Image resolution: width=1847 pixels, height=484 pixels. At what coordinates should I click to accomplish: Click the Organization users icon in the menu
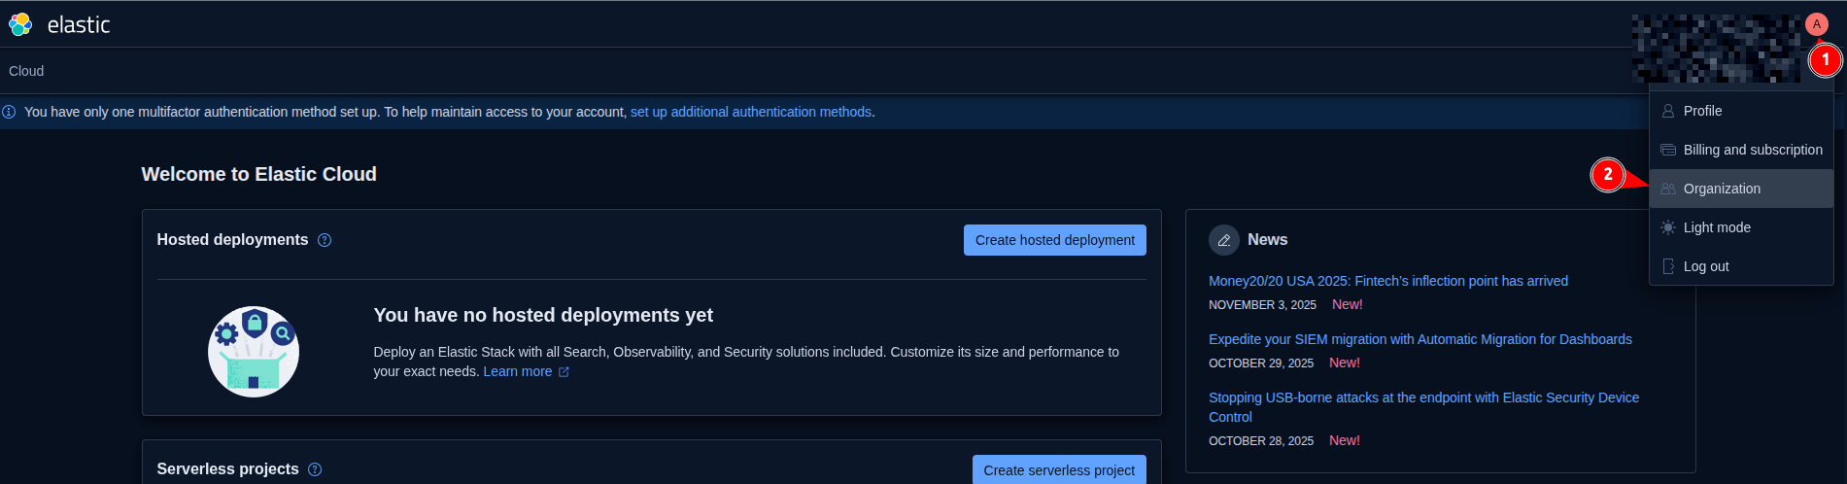tap(1668, 189)
